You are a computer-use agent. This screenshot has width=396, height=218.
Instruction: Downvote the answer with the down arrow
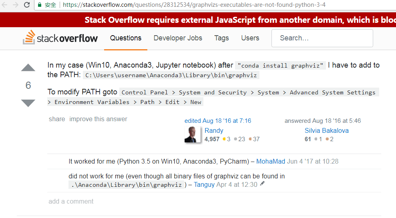pyautogui.click(x=28, y=103)
